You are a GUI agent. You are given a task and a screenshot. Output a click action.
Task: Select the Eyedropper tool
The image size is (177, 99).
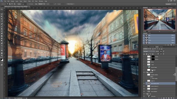pos(2,21)
